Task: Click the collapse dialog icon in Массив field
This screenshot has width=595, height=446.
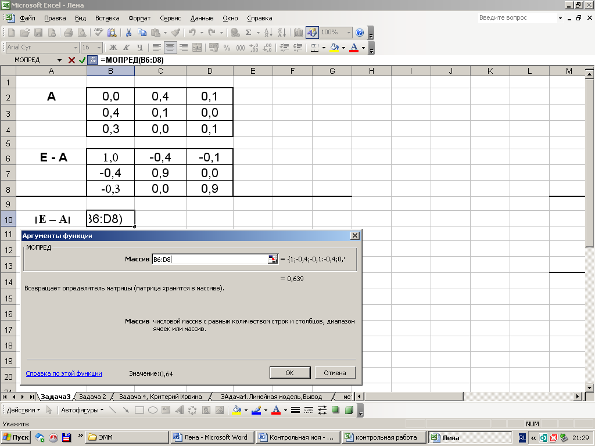Action: pos(273,260)
